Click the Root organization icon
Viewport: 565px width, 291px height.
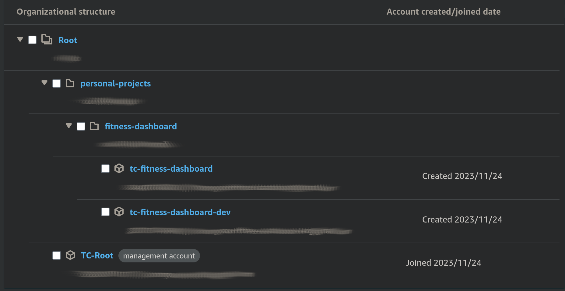47,40
